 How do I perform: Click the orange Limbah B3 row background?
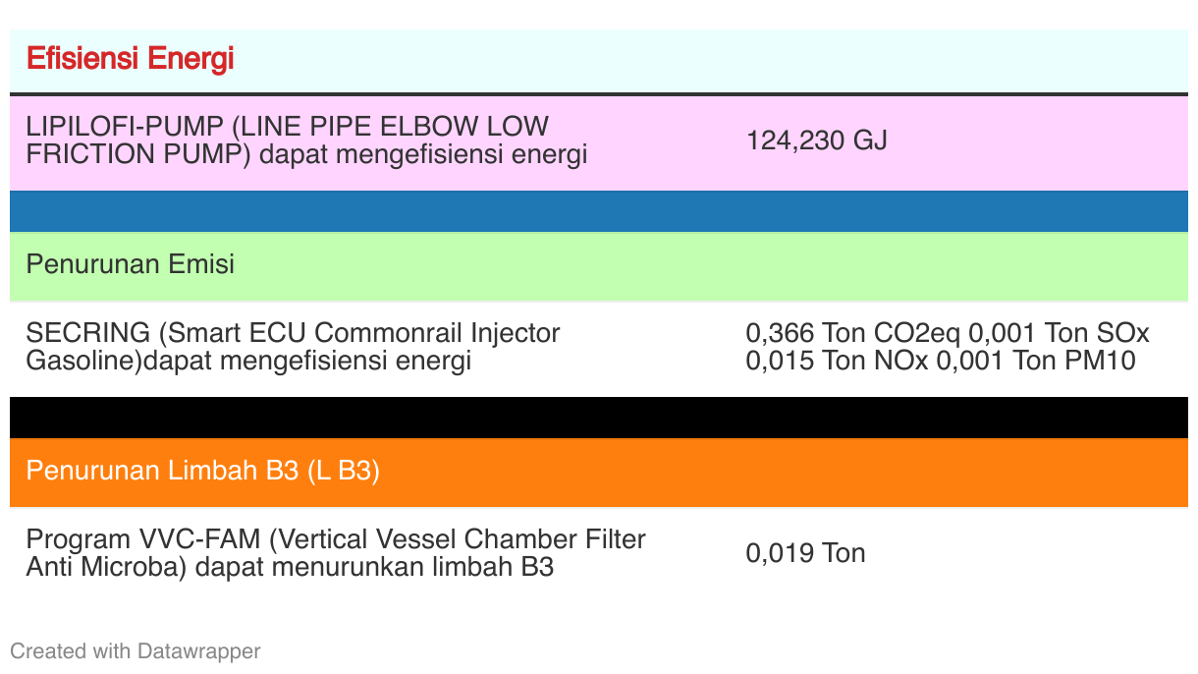[x=599, y=473]
